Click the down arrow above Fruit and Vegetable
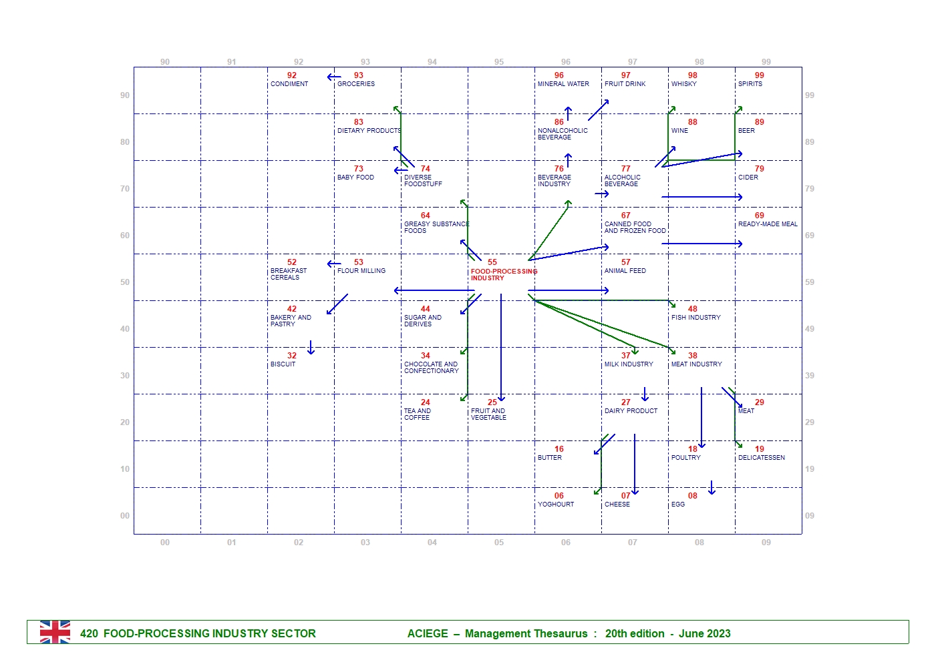942x654 pixels. (501, 347)
